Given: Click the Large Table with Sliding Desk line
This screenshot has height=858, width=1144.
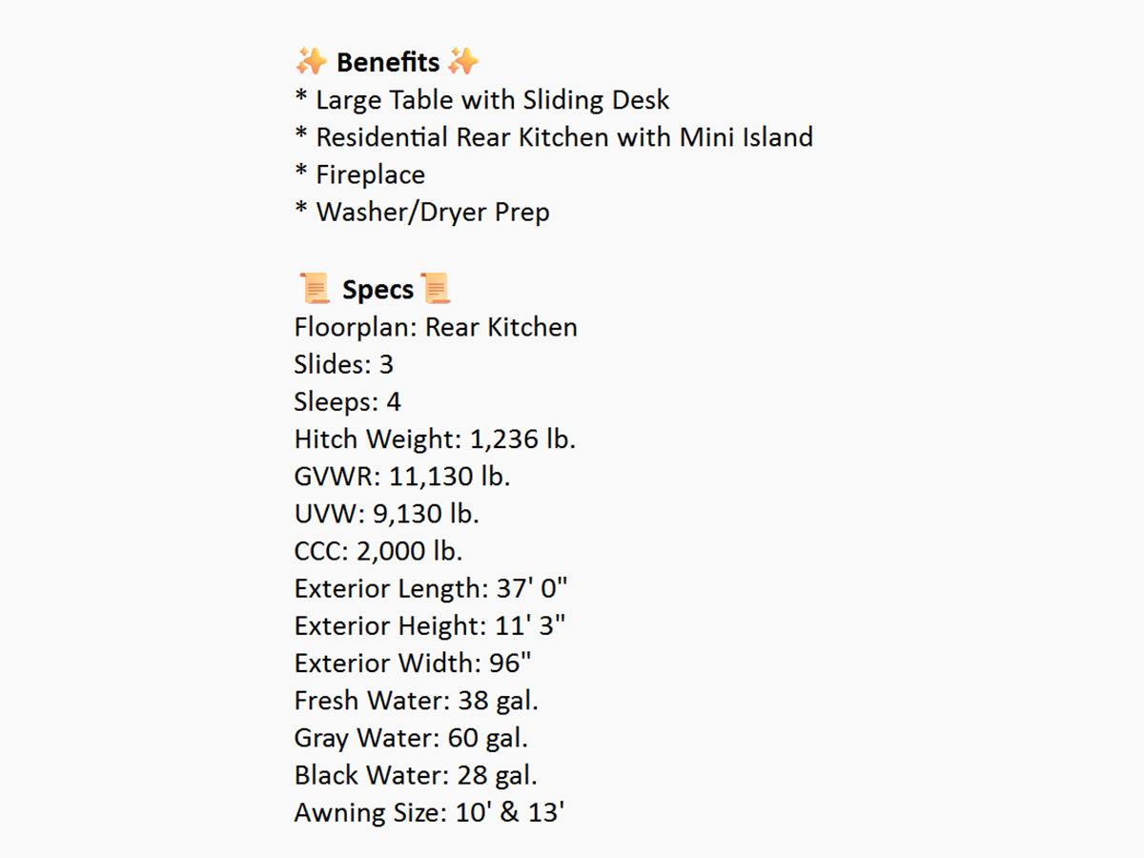Looking at the screenshot, I should point(482,100).
